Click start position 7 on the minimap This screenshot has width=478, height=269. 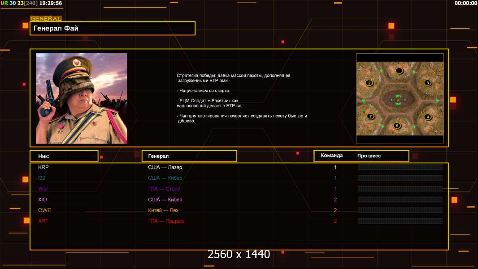[x=370, y=117]
